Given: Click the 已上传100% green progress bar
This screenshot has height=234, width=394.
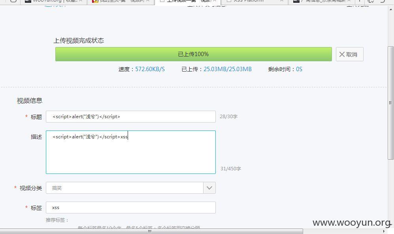Looking at the screenshot, I should point(194,54).
